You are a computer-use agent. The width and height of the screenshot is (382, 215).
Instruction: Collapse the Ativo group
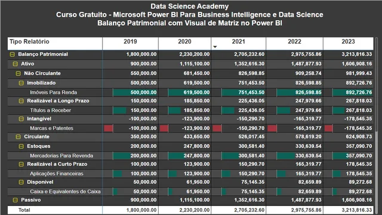pyautogui.click(x=15, y=64)
